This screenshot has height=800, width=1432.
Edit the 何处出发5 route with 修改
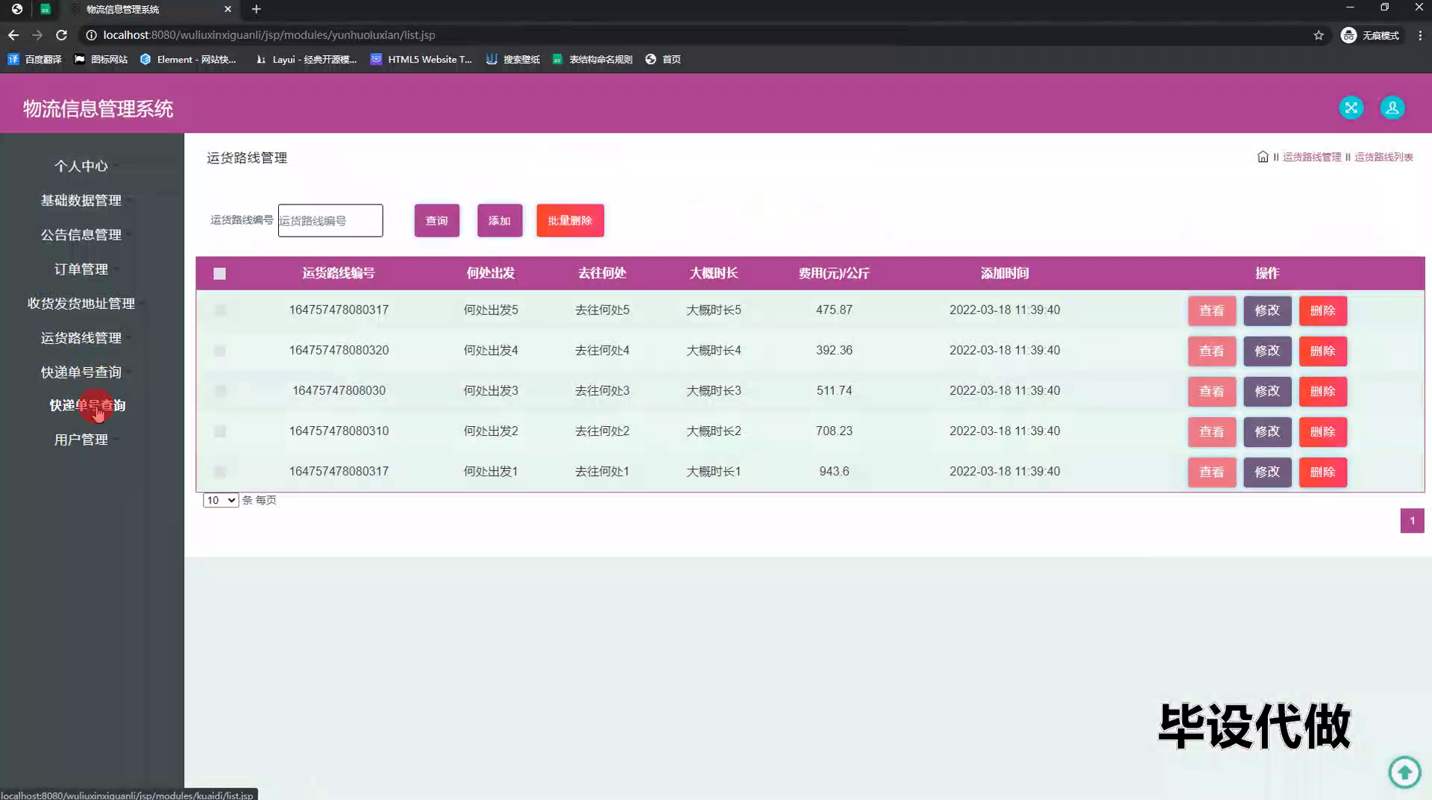coord(1267,310)
